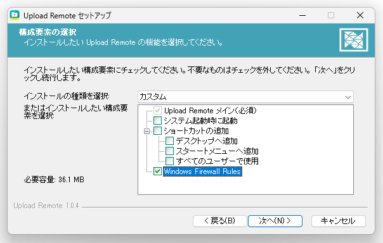Check the ショートカットの追加 checkbox
Image resolution: width=383 pixels, height=243 pixels.
click(x=157, y=131)
